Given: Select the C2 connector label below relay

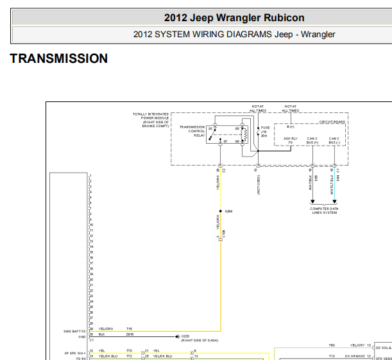Looking at the screenshot, I should click(224, 170).
